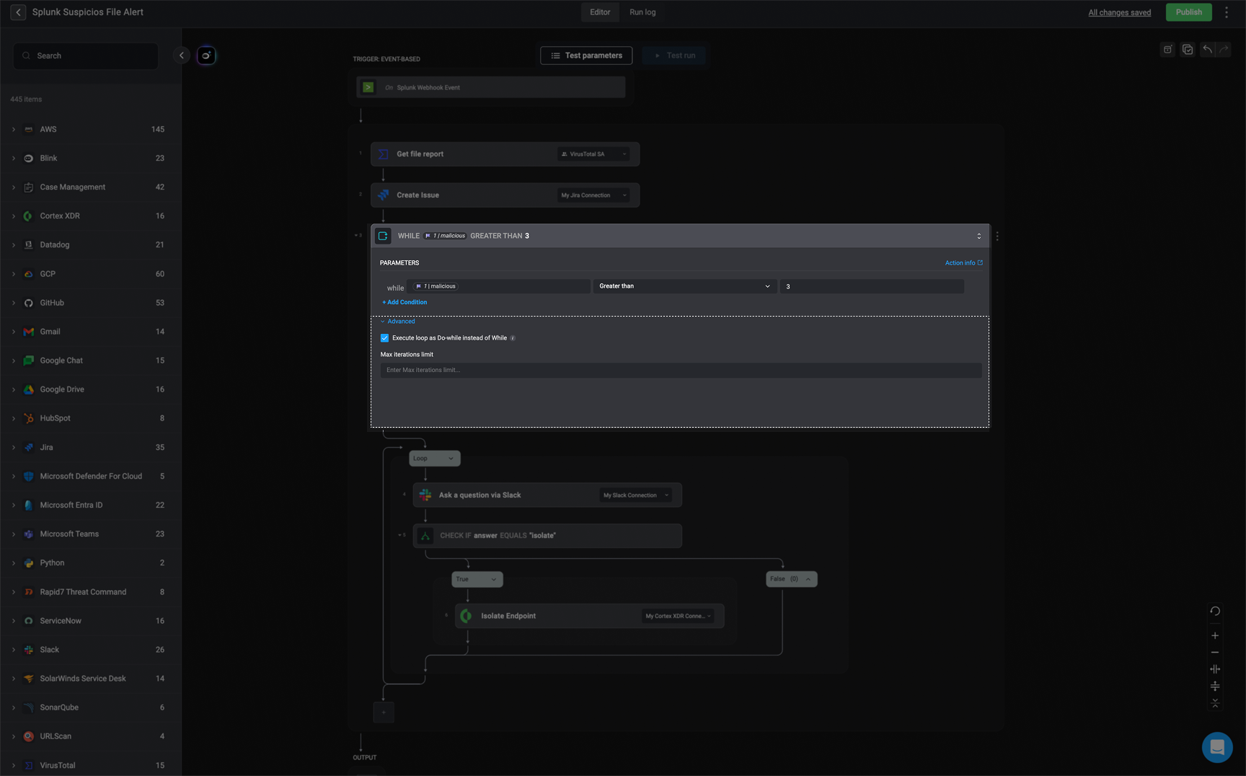Click the Slack icon on Ask a question step

[425, 495]
